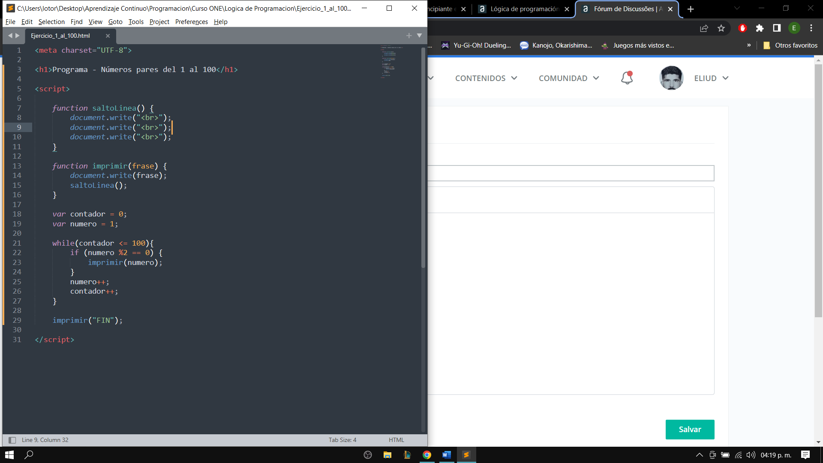The height and width of the screenshot is (463, 823).
Task: Click the editor vertical scrollbar
Action: 423,159
